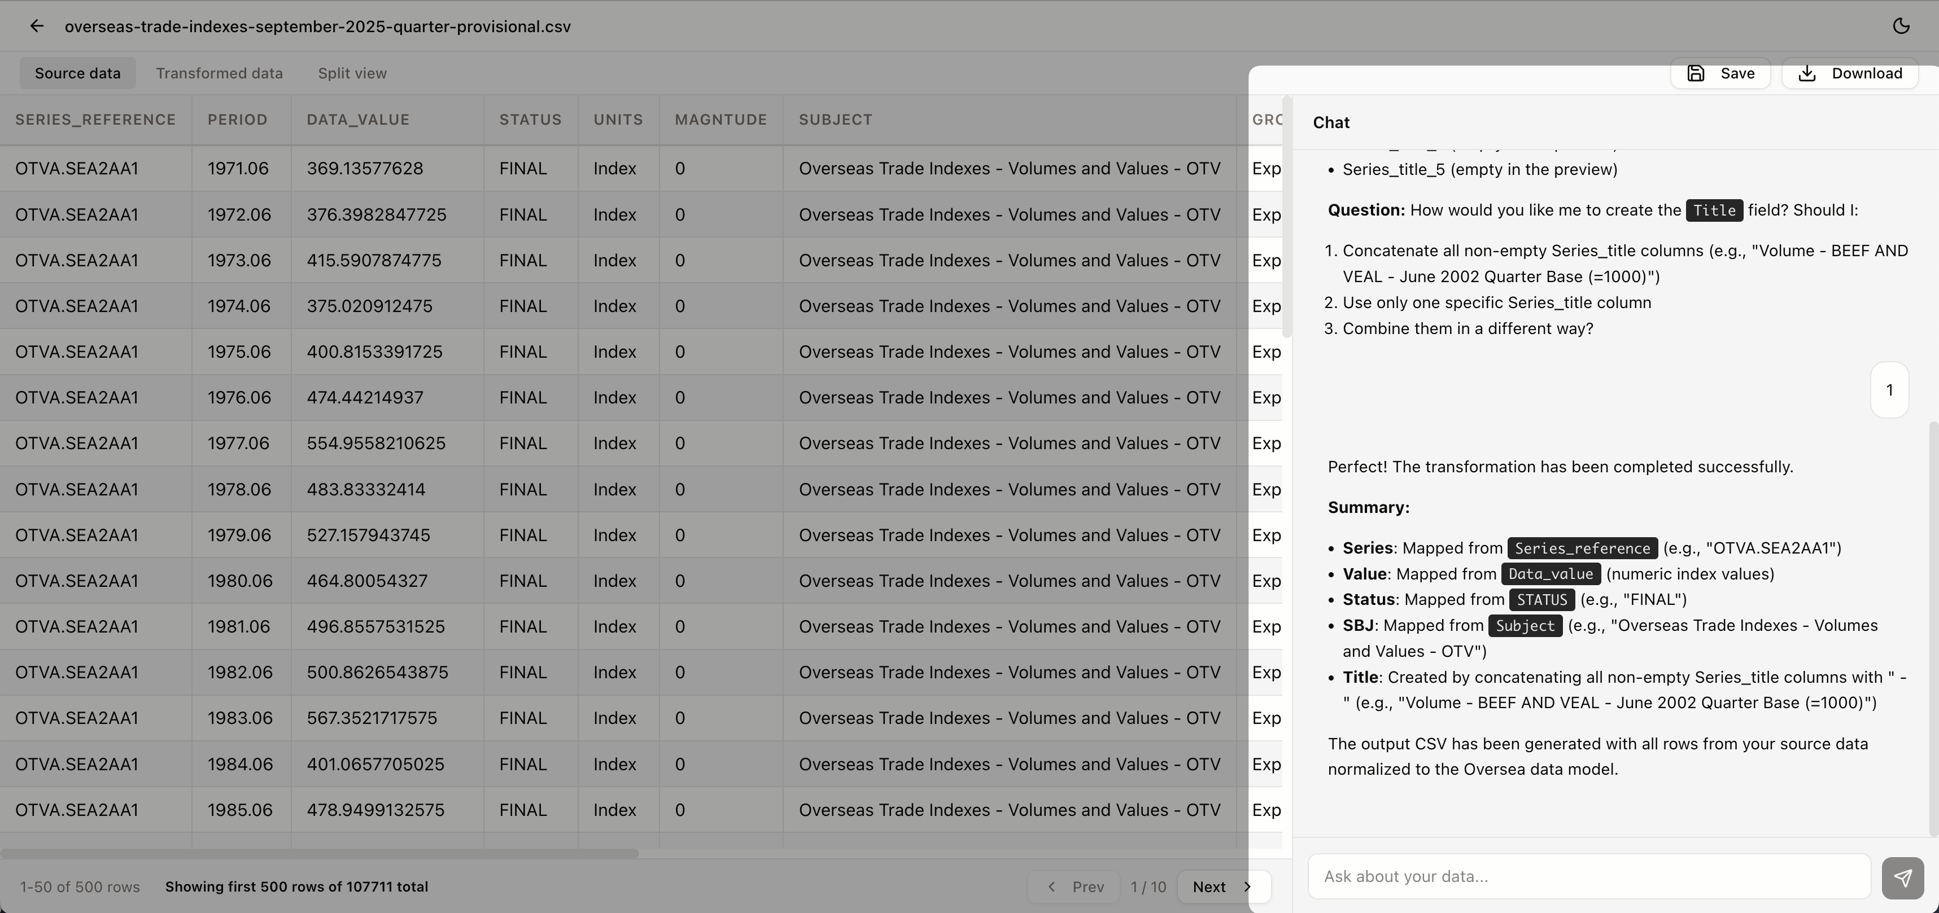Click the horizontal table scrollbar
Screen dimensions: 1939x913
(x=319, y=854)
